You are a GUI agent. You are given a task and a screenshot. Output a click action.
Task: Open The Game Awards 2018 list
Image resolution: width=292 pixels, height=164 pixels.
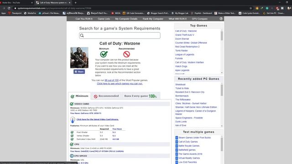coord(190,154)
